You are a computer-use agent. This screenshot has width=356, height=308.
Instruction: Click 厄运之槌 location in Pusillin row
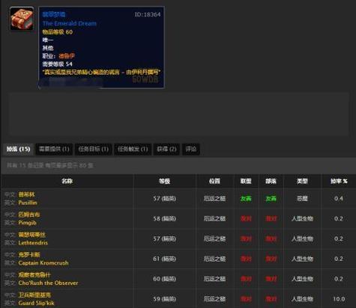pos(214,199)
